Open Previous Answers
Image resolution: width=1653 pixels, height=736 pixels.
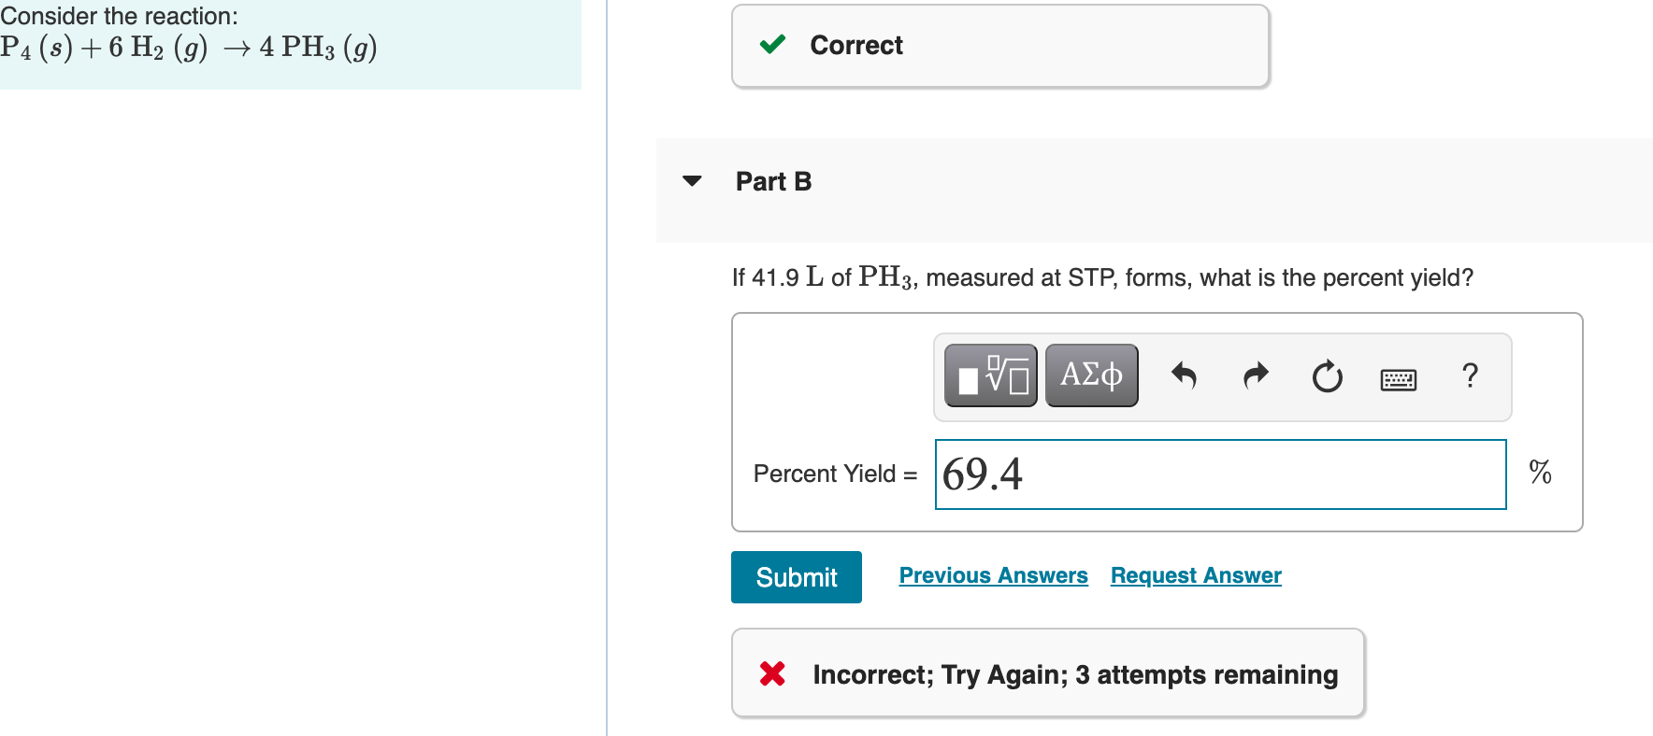pyautogui.click(x=993, y=575)
